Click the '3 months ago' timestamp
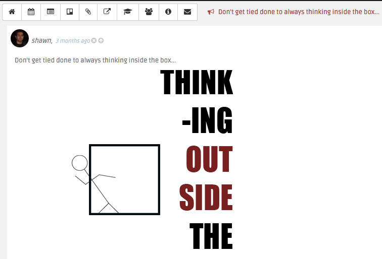Viewport: 382px width, 259px height. click(x=73, y=41)
